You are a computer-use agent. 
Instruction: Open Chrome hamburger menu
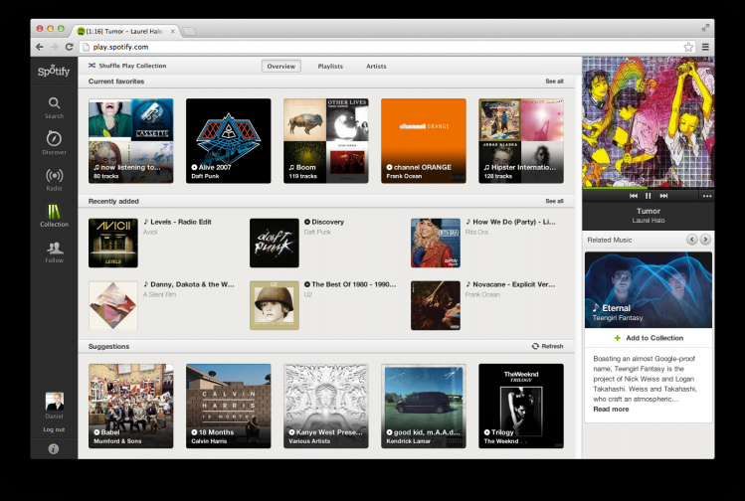(705, 47)
